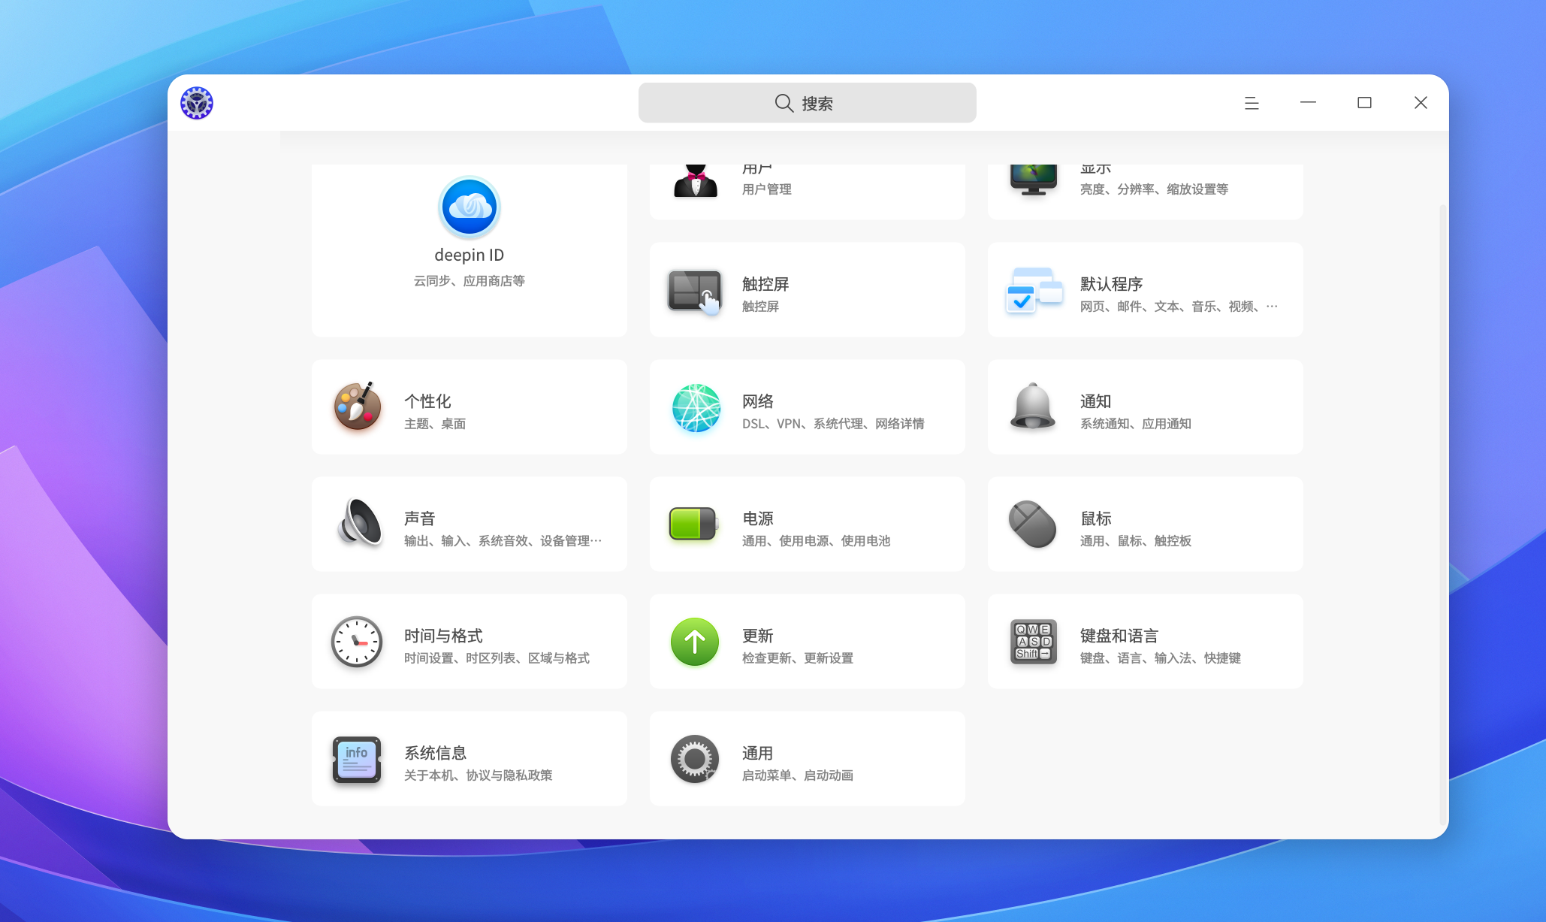Click the search magnifier icon
The height and width of the screenshot is (922, 1546).
tap(784, 103)
